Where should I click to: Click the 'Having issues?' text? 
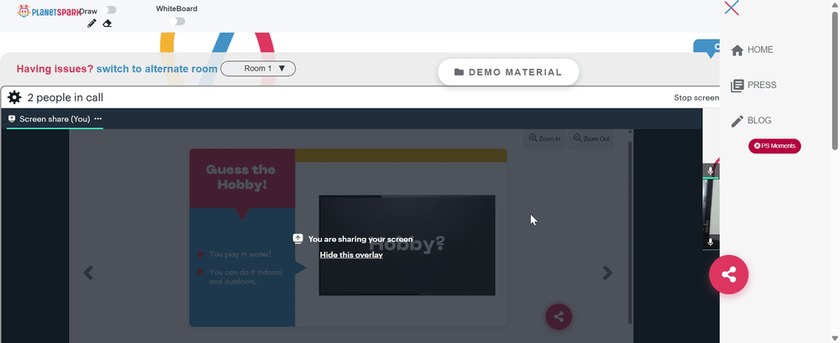pyautogui.click(x=55, y=69)
